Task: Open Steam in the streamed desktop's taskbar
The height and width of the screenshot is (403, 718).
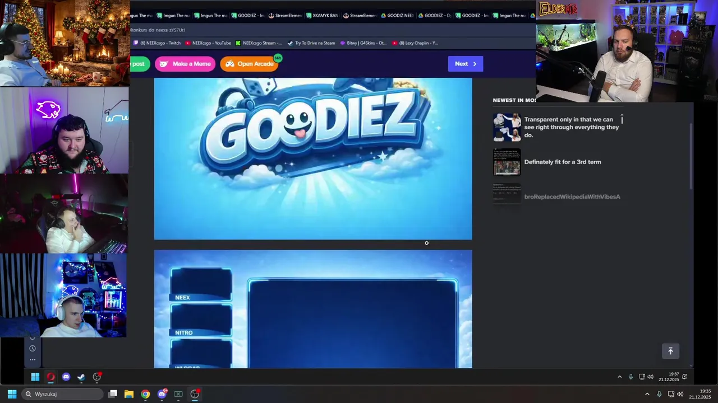Action: pyautogui.click(x=81, y=377)
